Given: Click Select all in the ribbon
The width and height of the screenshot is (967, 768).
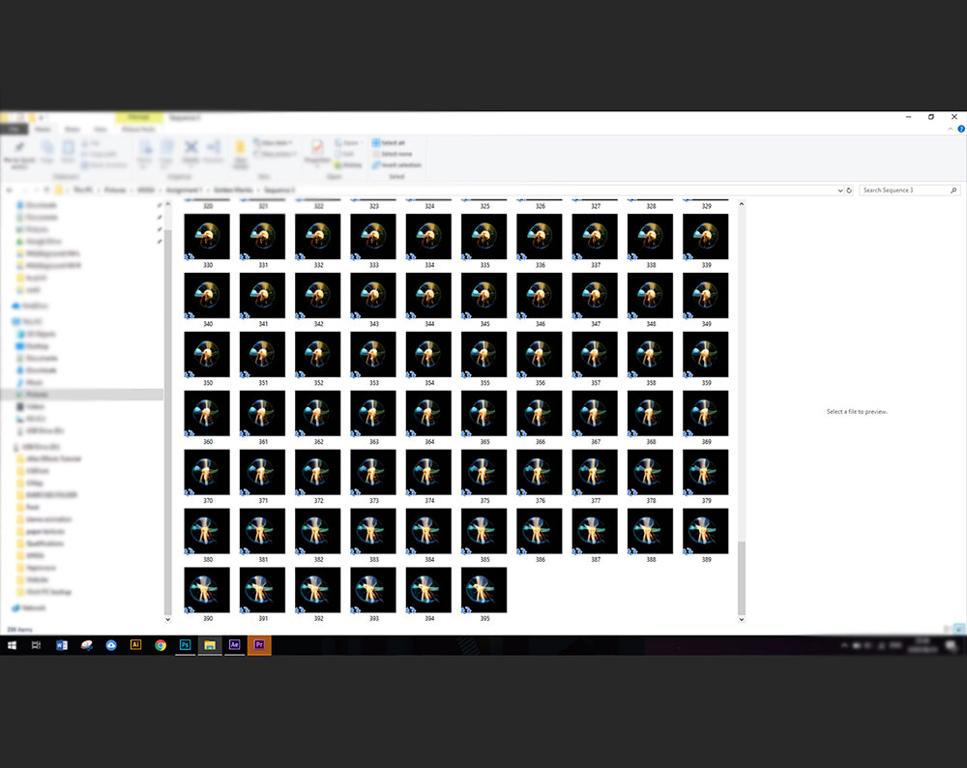Looking at the screenshot, I should click(393, 143).
